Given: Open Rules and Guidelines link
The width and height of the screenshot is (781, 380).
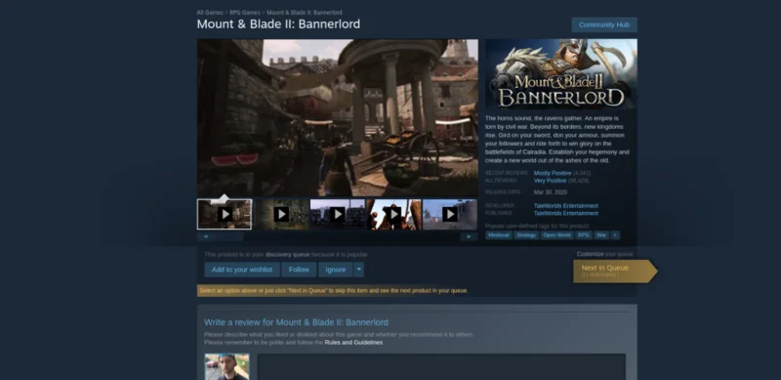Looking at the screenshot, I should coord(353,343).
